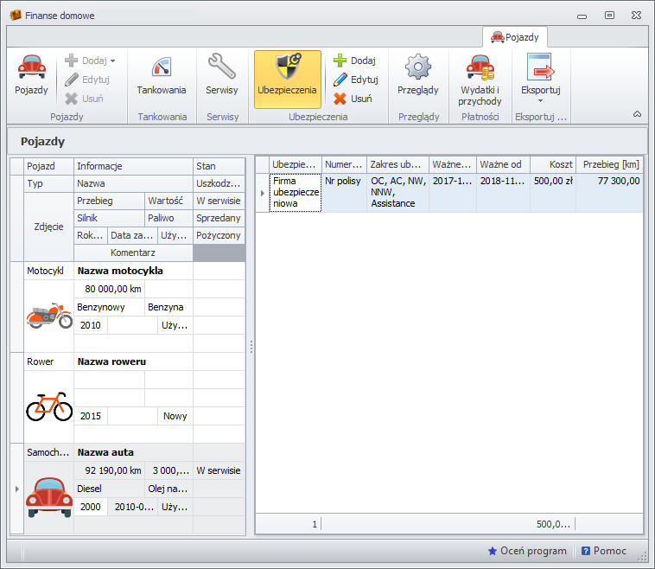Click the panel splitter between vehicle and insurance lists
The width and height of the screenshot is (655, 569).
tap(251, 346)
